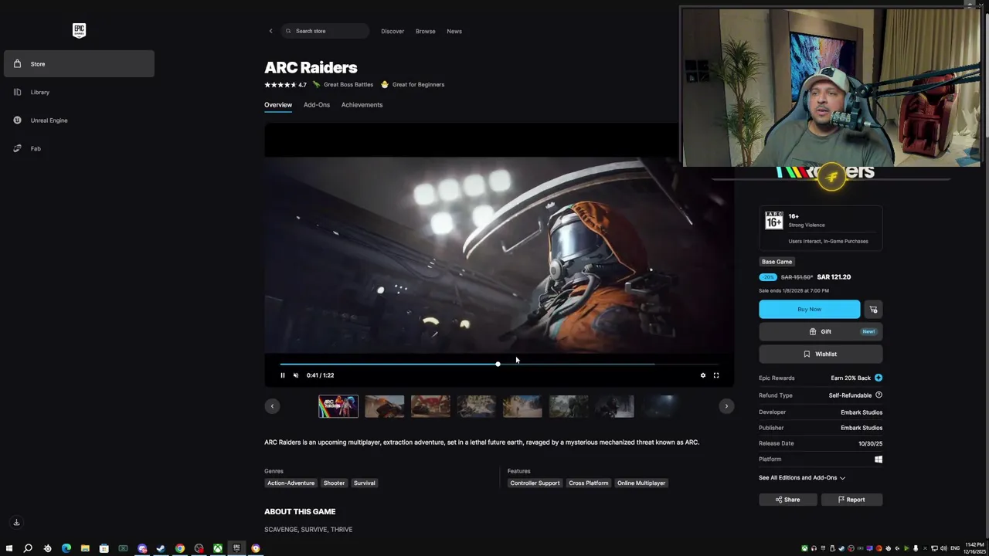This screenshot has width=989, height=556.
Task: Select the second media thumbnail
Action: 385,406
